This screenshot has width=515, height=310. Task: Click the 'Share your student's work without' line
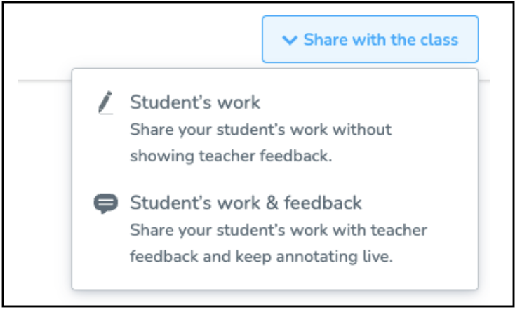[x=261, y=130]
